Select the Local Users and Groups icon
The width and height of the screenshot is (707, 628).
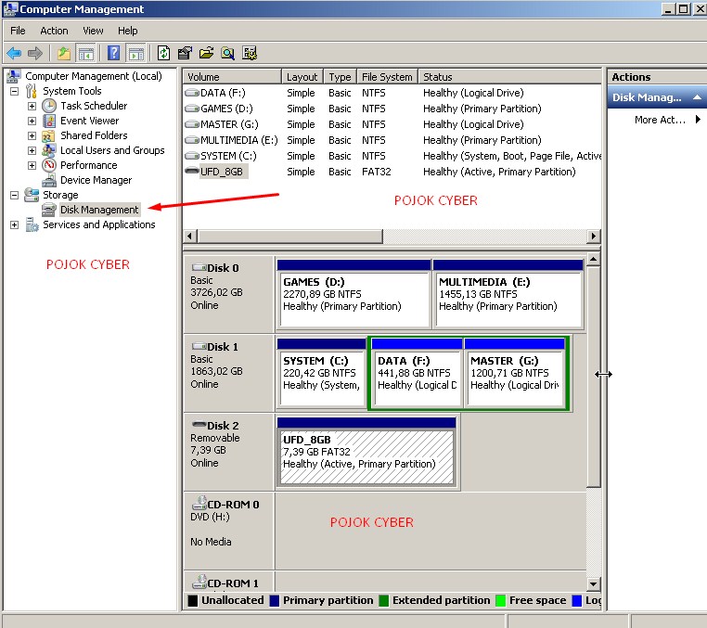(x=48, y=150)
